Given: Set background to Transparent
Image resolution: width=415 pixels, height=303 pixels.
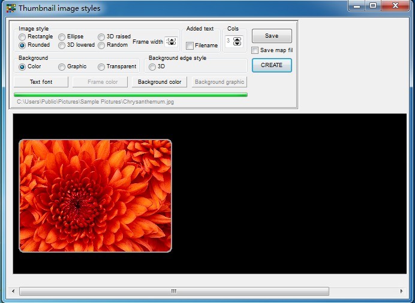Looking at the screenshot, I should pyautogui.click(x=101, y=67).
